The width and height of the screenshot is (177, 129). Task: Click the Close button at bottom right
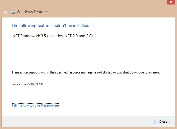(x=163, y=121)
